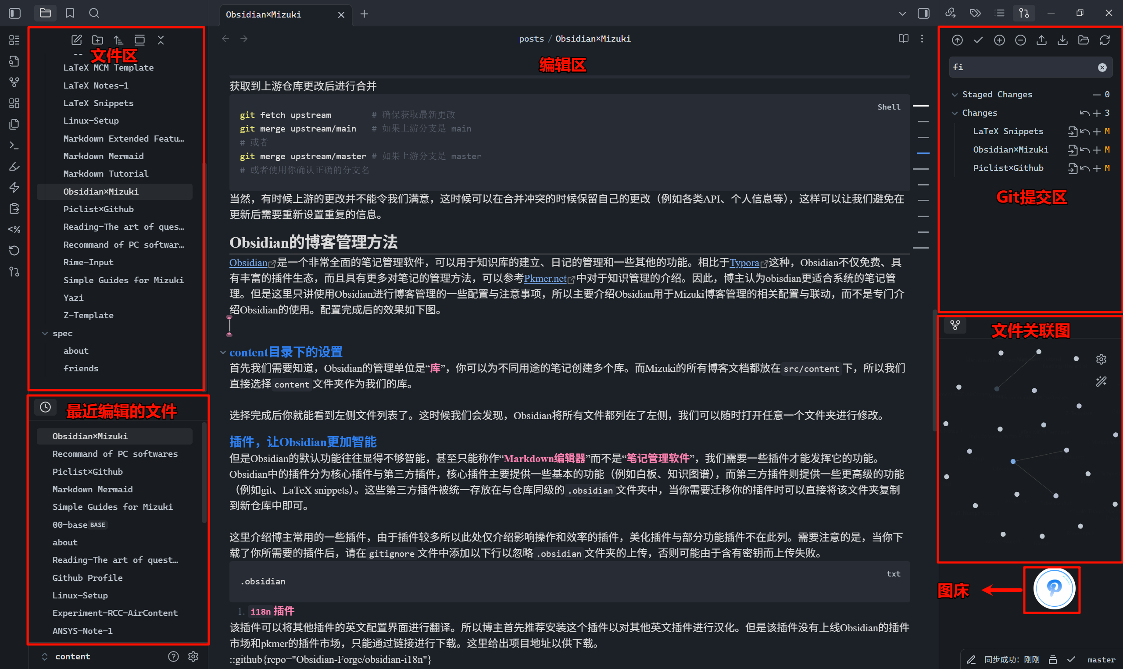Screen dimensions: 1123x669
Task: Create a new folder in the file explorer
Action: point(97,39)
